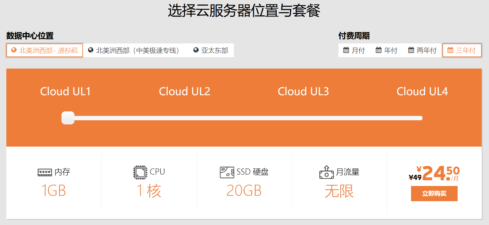
Task: Click the plan slider handle
Action: (68, 118)
